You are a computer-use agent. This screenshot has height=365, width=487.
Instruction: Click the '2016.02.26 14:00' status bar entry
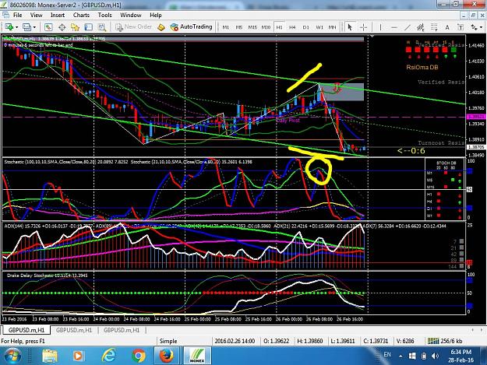pos(235,341)
